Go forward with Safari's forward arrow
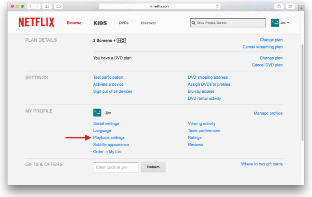Image resolution: width=312 pixels, height=197 pixels. pos(37,6)
